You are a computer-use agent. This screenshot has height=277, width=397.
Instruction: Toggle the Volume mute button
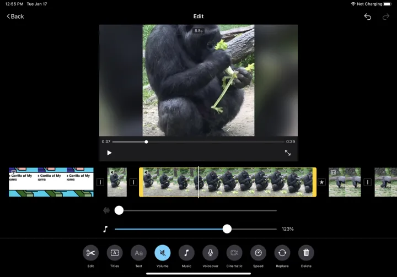tap(163, 253)
